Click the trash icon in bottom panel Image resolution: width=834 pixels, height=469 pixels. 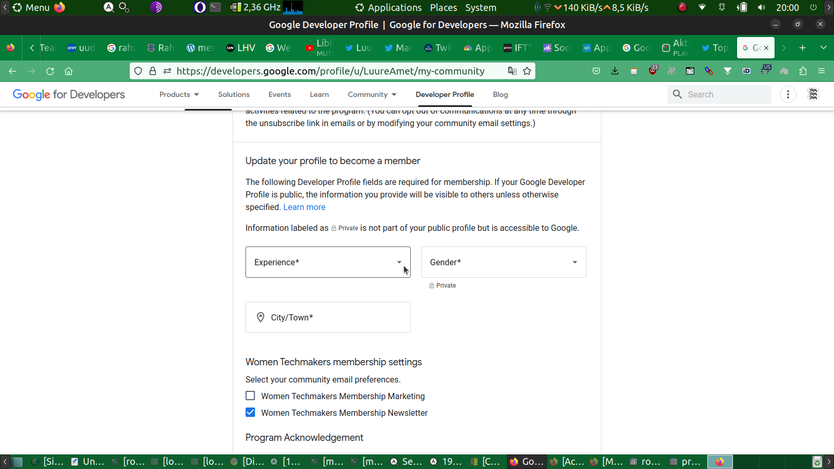817,462
